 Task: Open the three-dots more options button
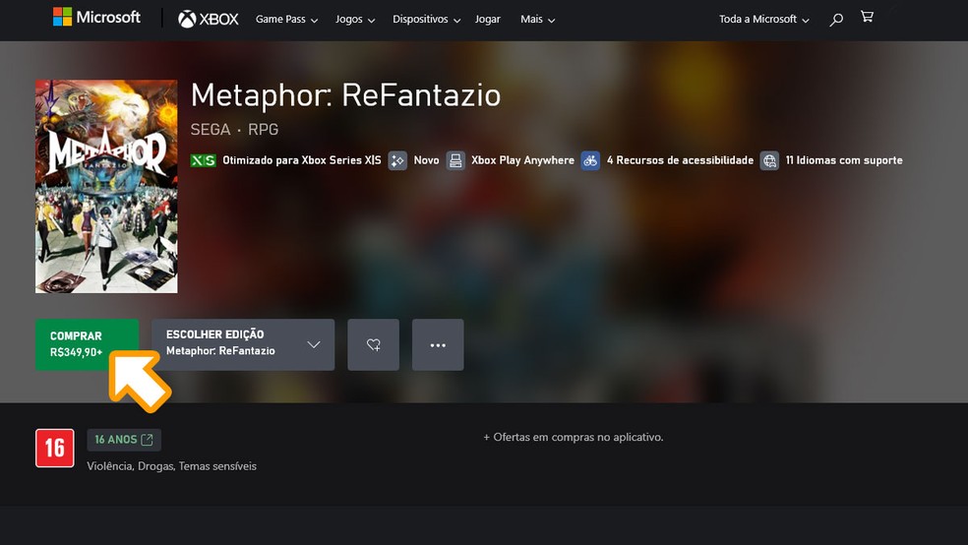(x=438, y=345)
